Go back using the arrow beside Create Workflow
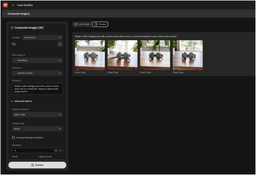Viewport: 256px width, 175px height. tap(13, 5)
